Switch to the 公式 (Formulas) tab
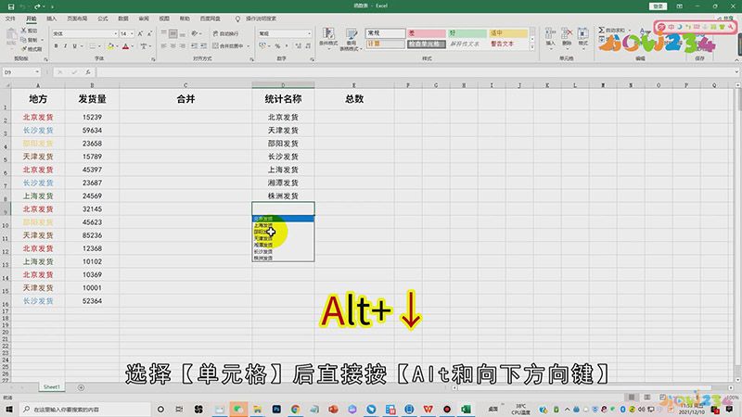This screenshot has width=742, height=417. click(103, 19)
